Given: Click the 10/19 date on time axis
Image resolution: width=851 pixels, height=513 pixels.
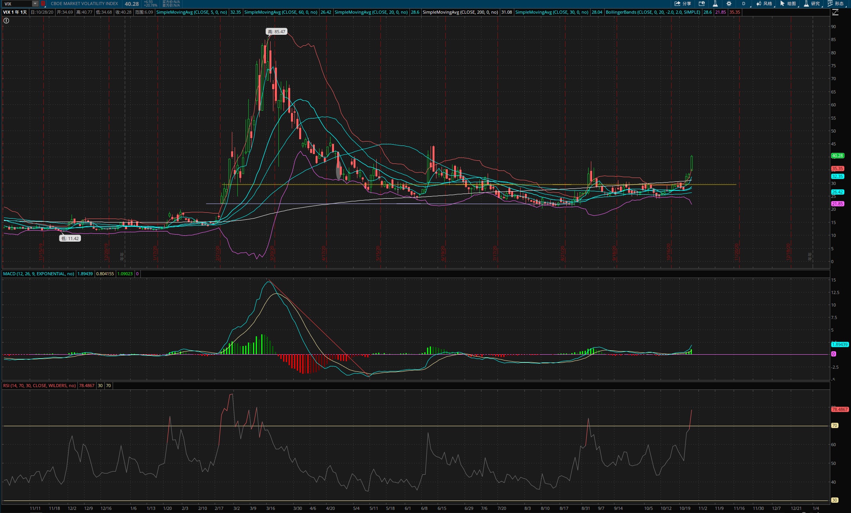Looking at the screenshot, I should point(685,508).
